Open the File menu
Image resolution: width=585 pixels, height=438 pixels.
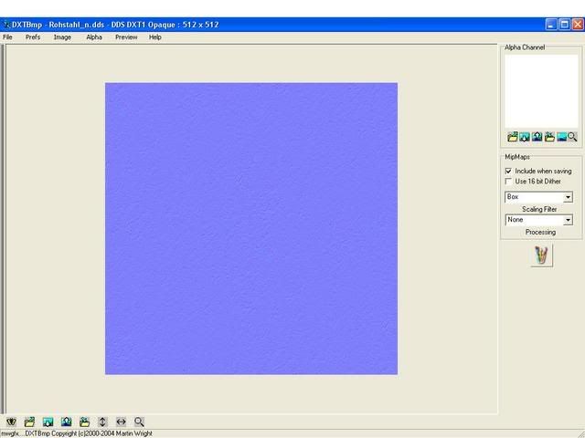point(7,37)
